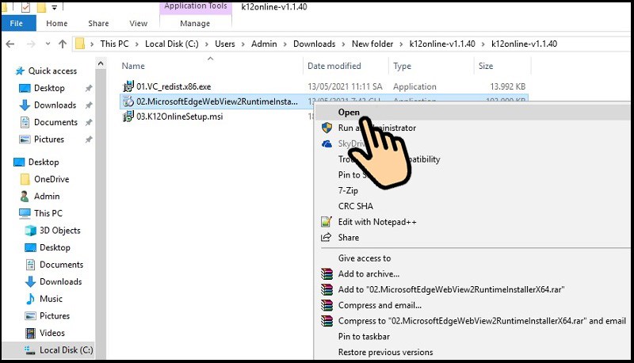Choose Compress to rar and email entry
634x363 pixels.
click(482, 321)
